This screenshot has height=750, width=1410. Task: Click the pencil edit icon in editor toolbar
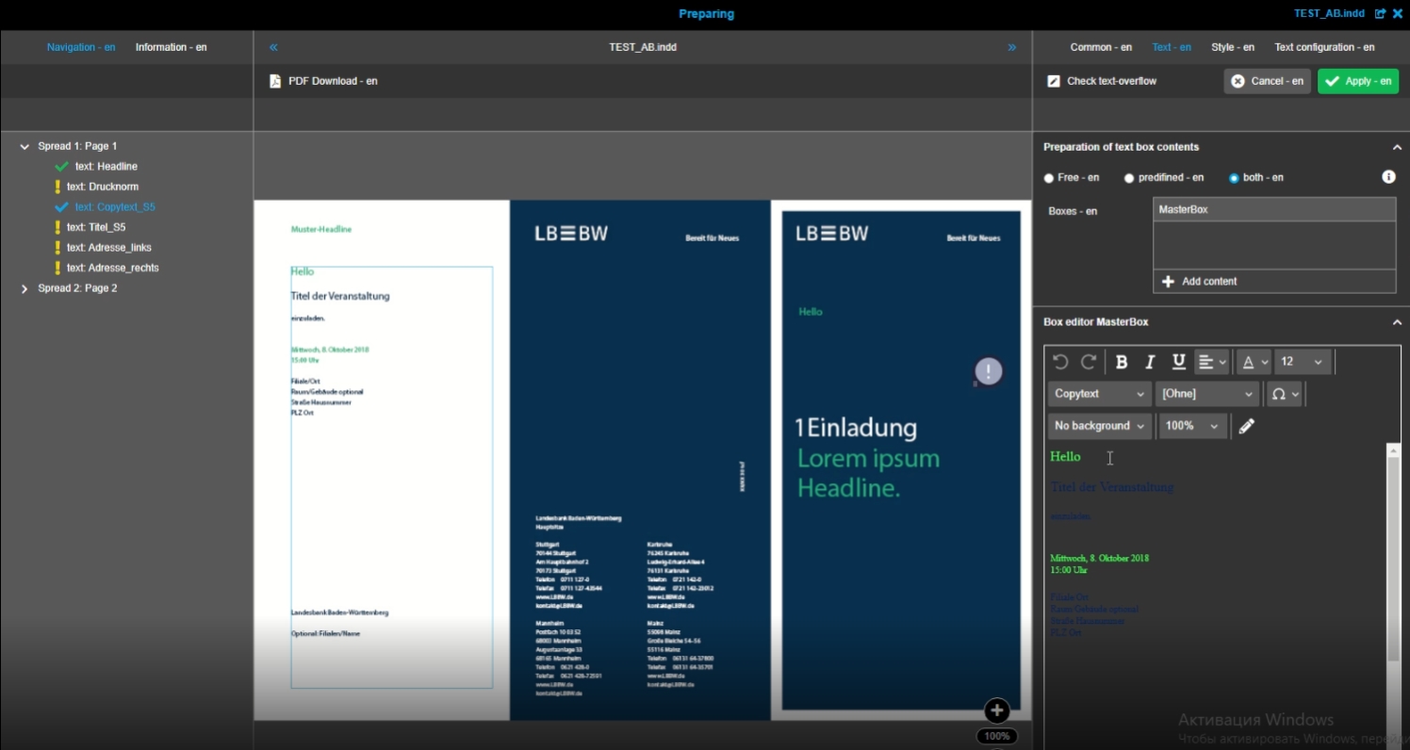(1247, 426)
